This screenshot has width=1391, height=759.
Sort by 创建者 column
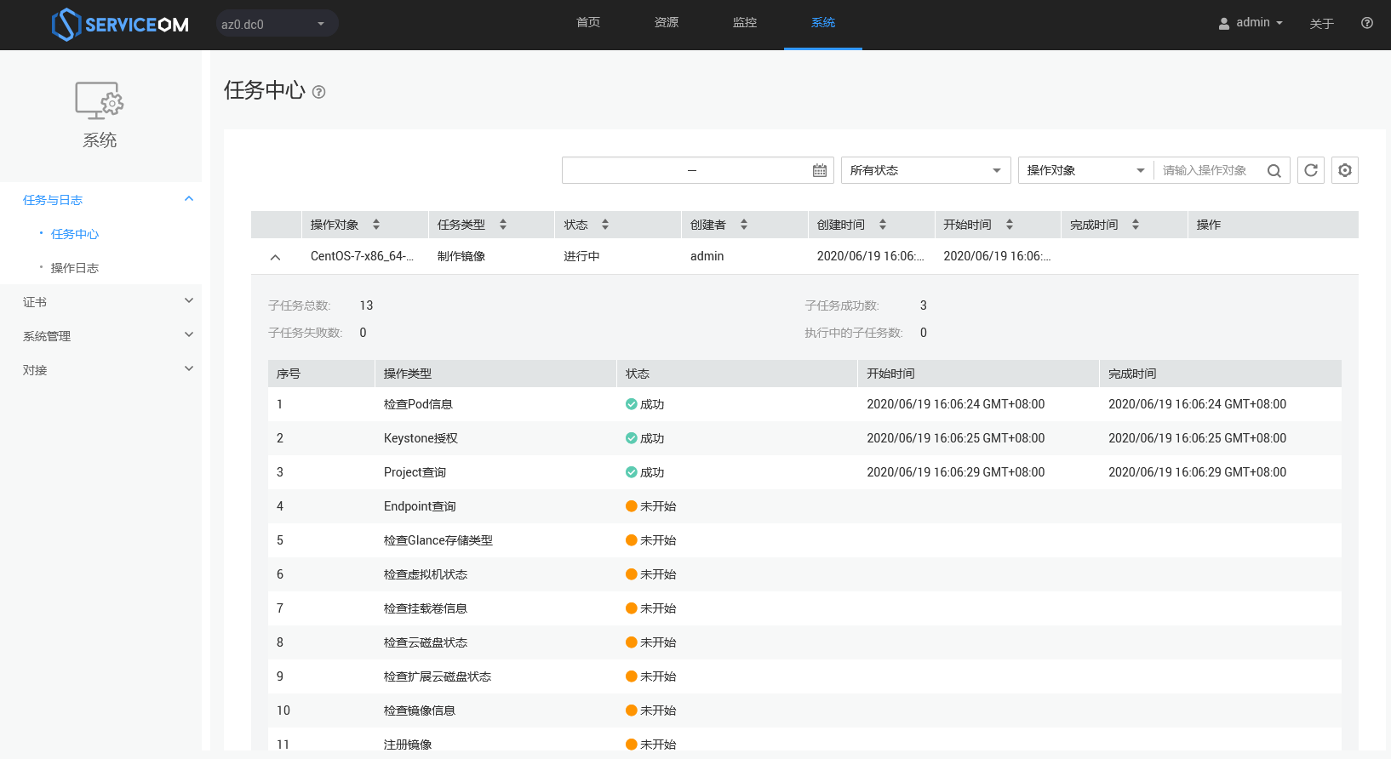click(744, 225)
